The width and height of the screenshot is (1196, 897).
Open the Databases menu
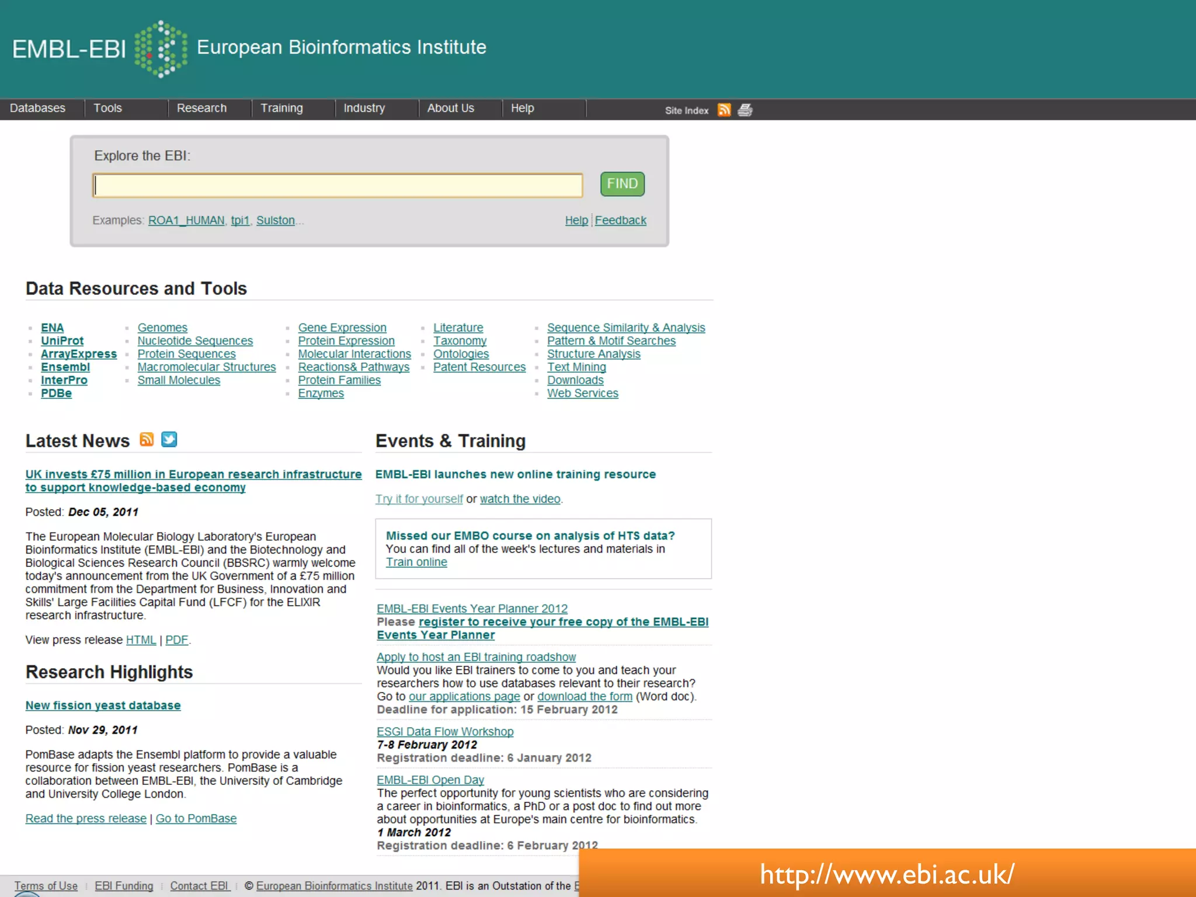point(37,109)
